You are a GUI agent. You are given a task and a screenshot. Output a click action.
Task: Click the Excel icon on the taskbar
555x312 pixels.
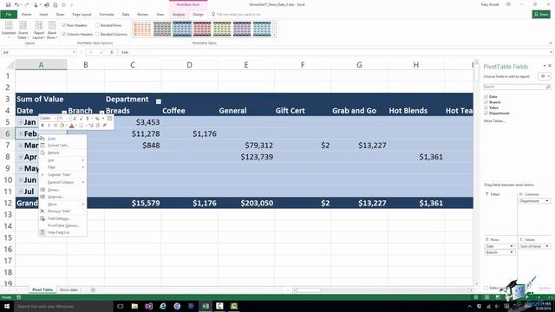tap(206, 306)
